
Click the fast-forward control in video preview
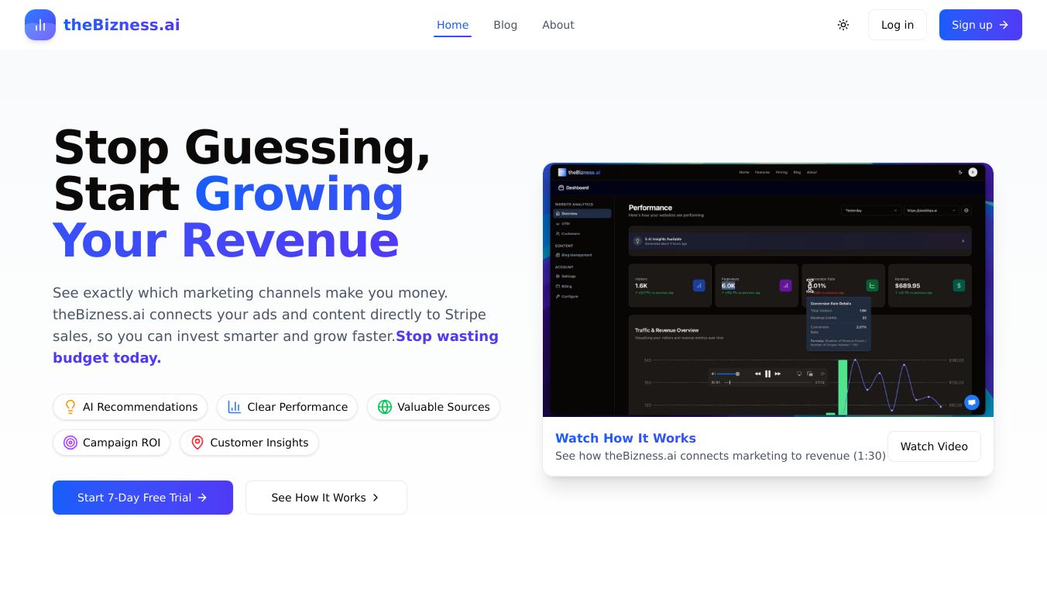coord(778,374)
